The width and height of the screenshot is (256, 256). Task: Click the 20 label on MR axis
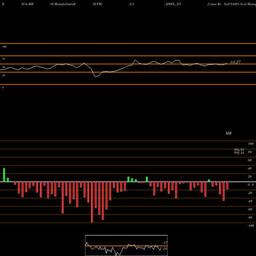[249, 177]
